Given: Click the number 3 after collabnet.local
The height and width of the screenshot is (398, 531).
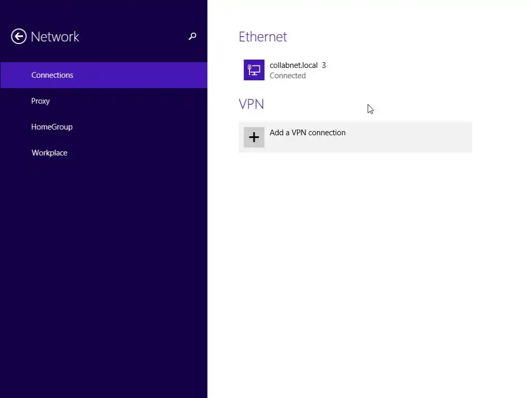Looking at the screenshot, I should 324,65.
